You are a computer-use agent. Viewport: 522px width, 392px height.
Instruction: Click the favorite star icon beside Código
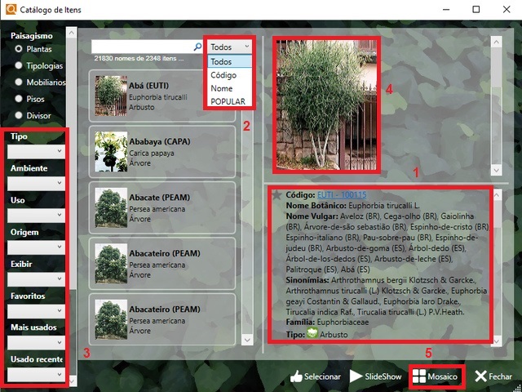click(x=276, y=195)
